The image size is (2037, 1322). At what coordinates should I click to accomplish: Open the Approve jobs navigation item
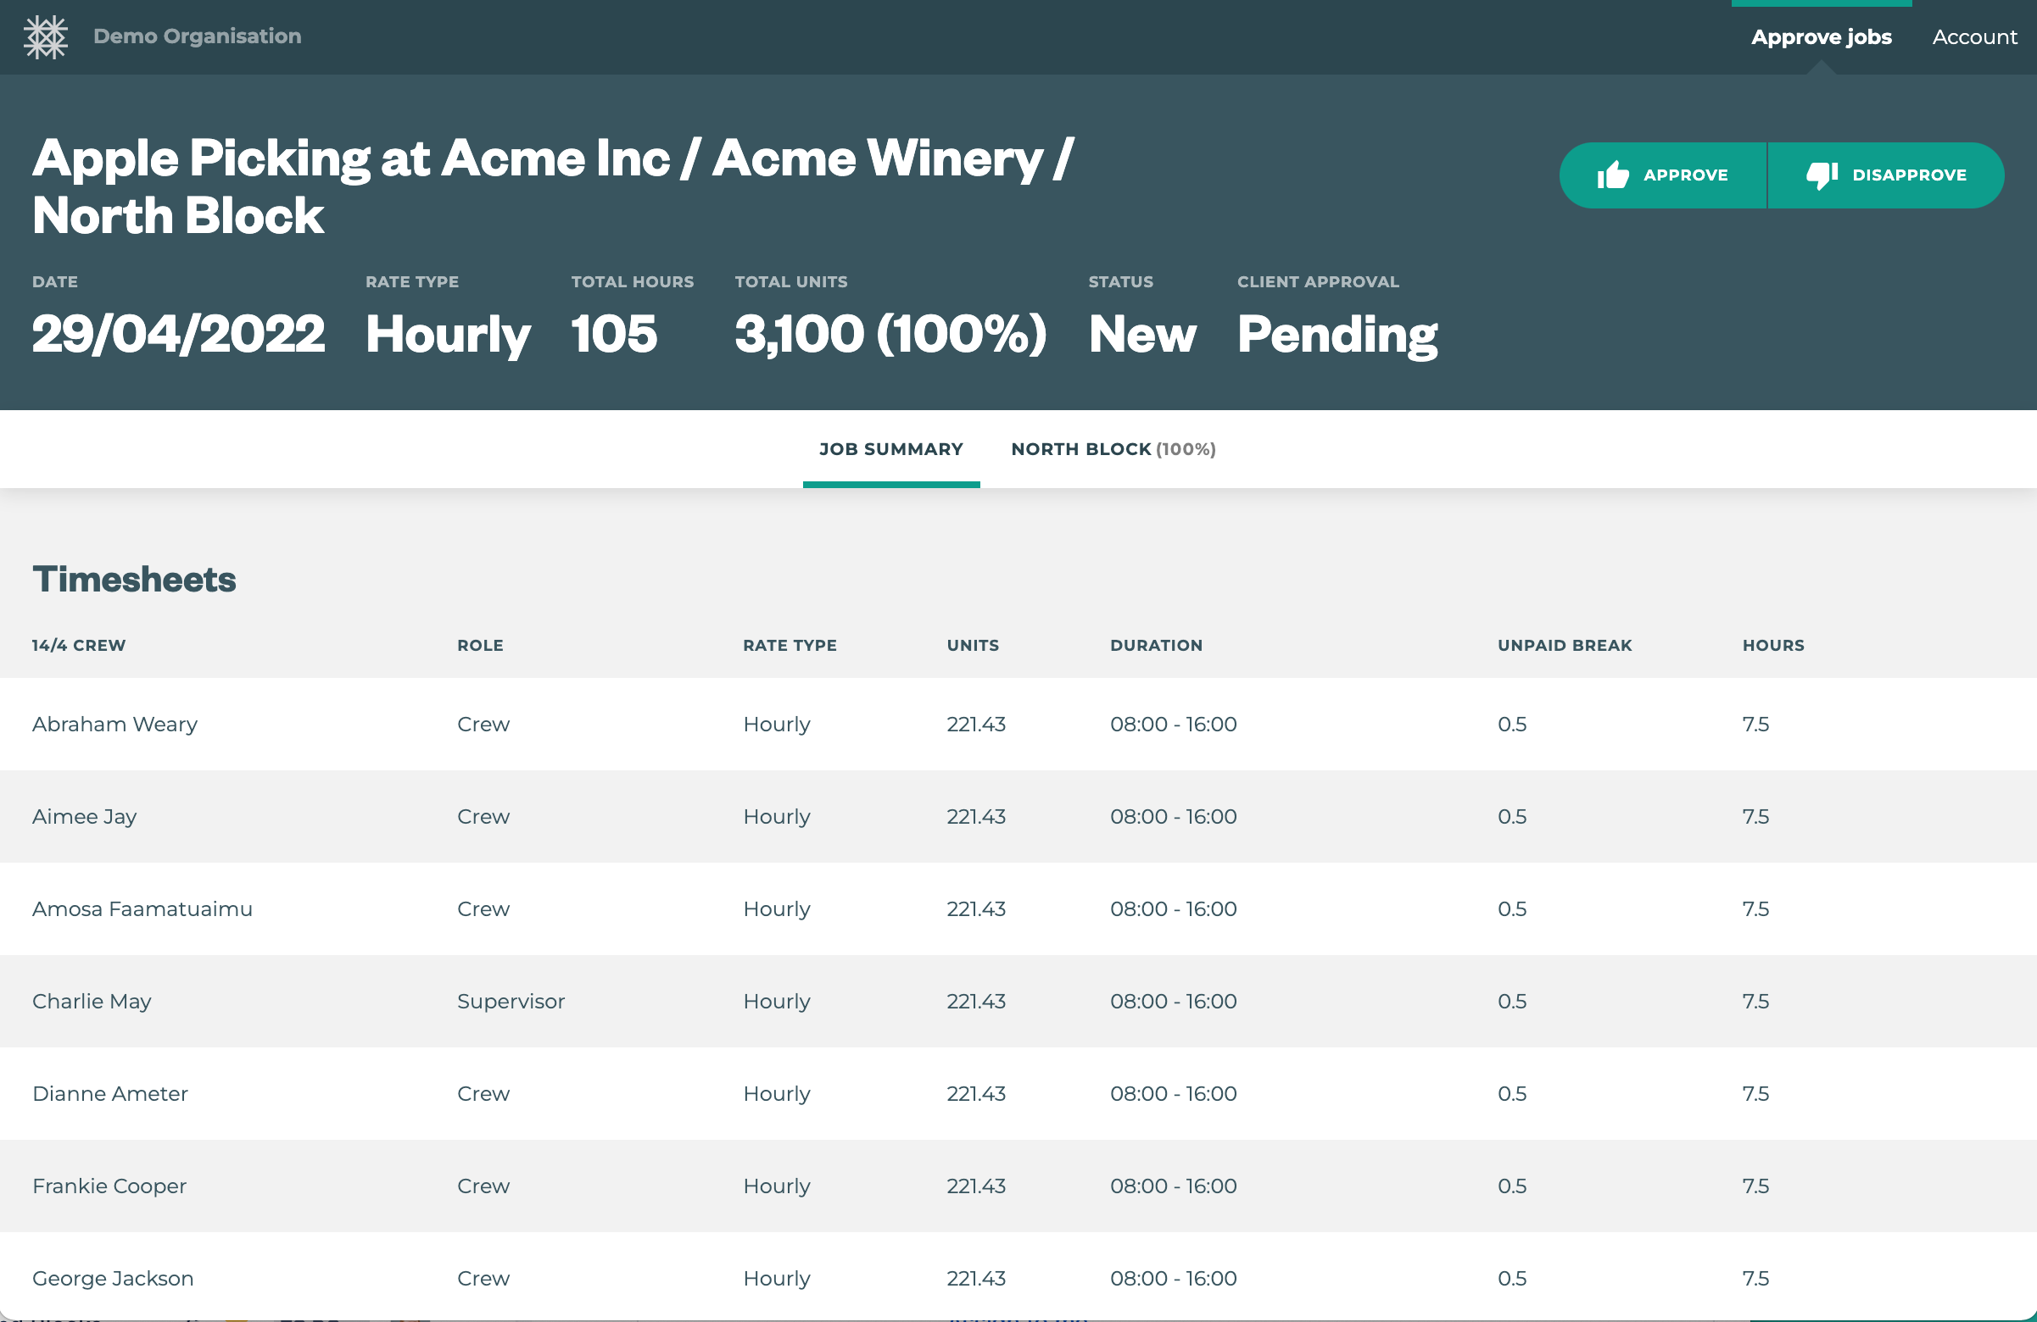(x=1821, y=36)
